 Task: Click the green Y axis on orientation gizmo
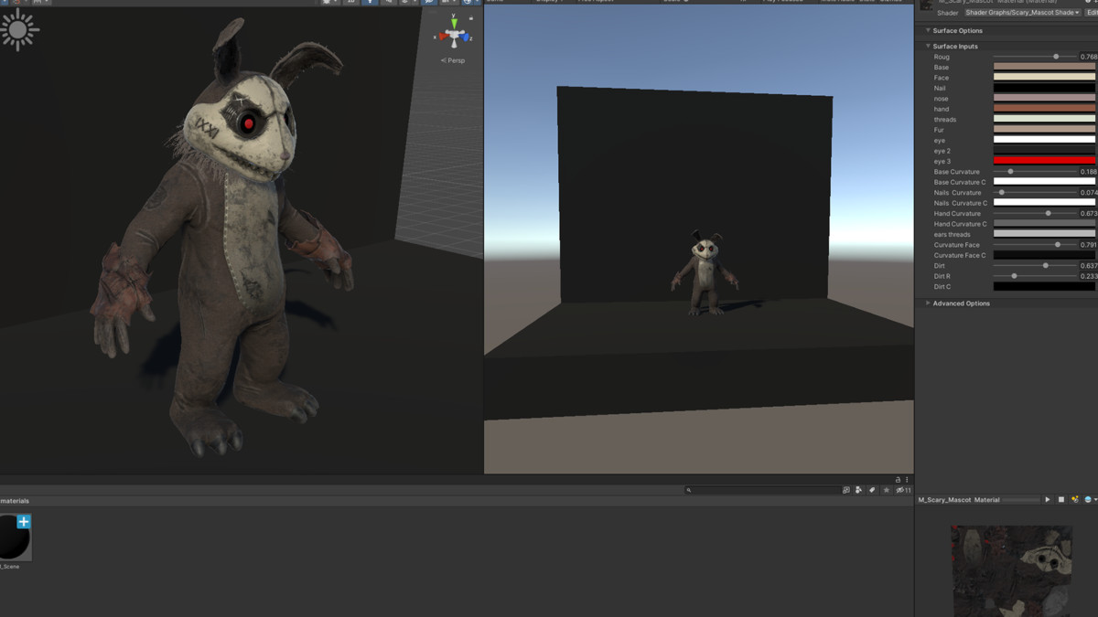coord(454,22)
